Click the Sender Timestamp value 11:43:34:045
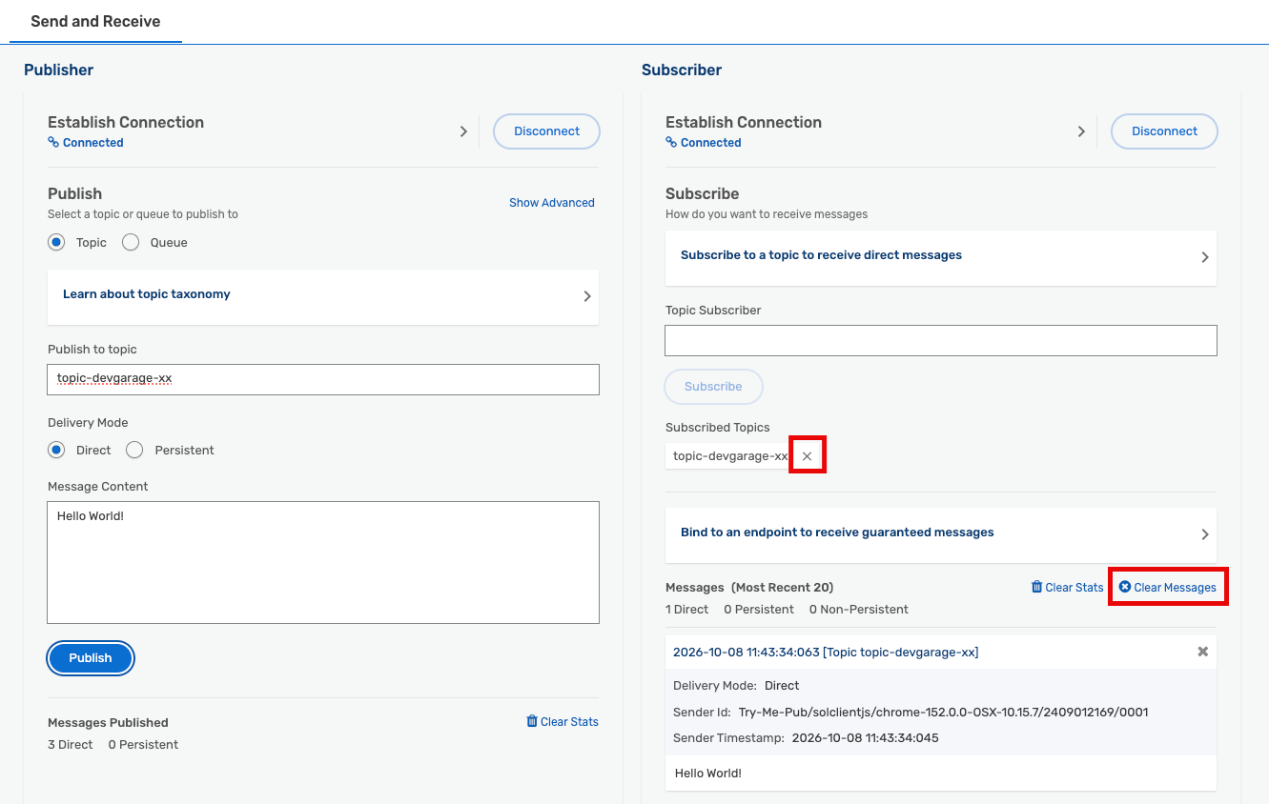The image size is (1269, 804). [866, 738]
